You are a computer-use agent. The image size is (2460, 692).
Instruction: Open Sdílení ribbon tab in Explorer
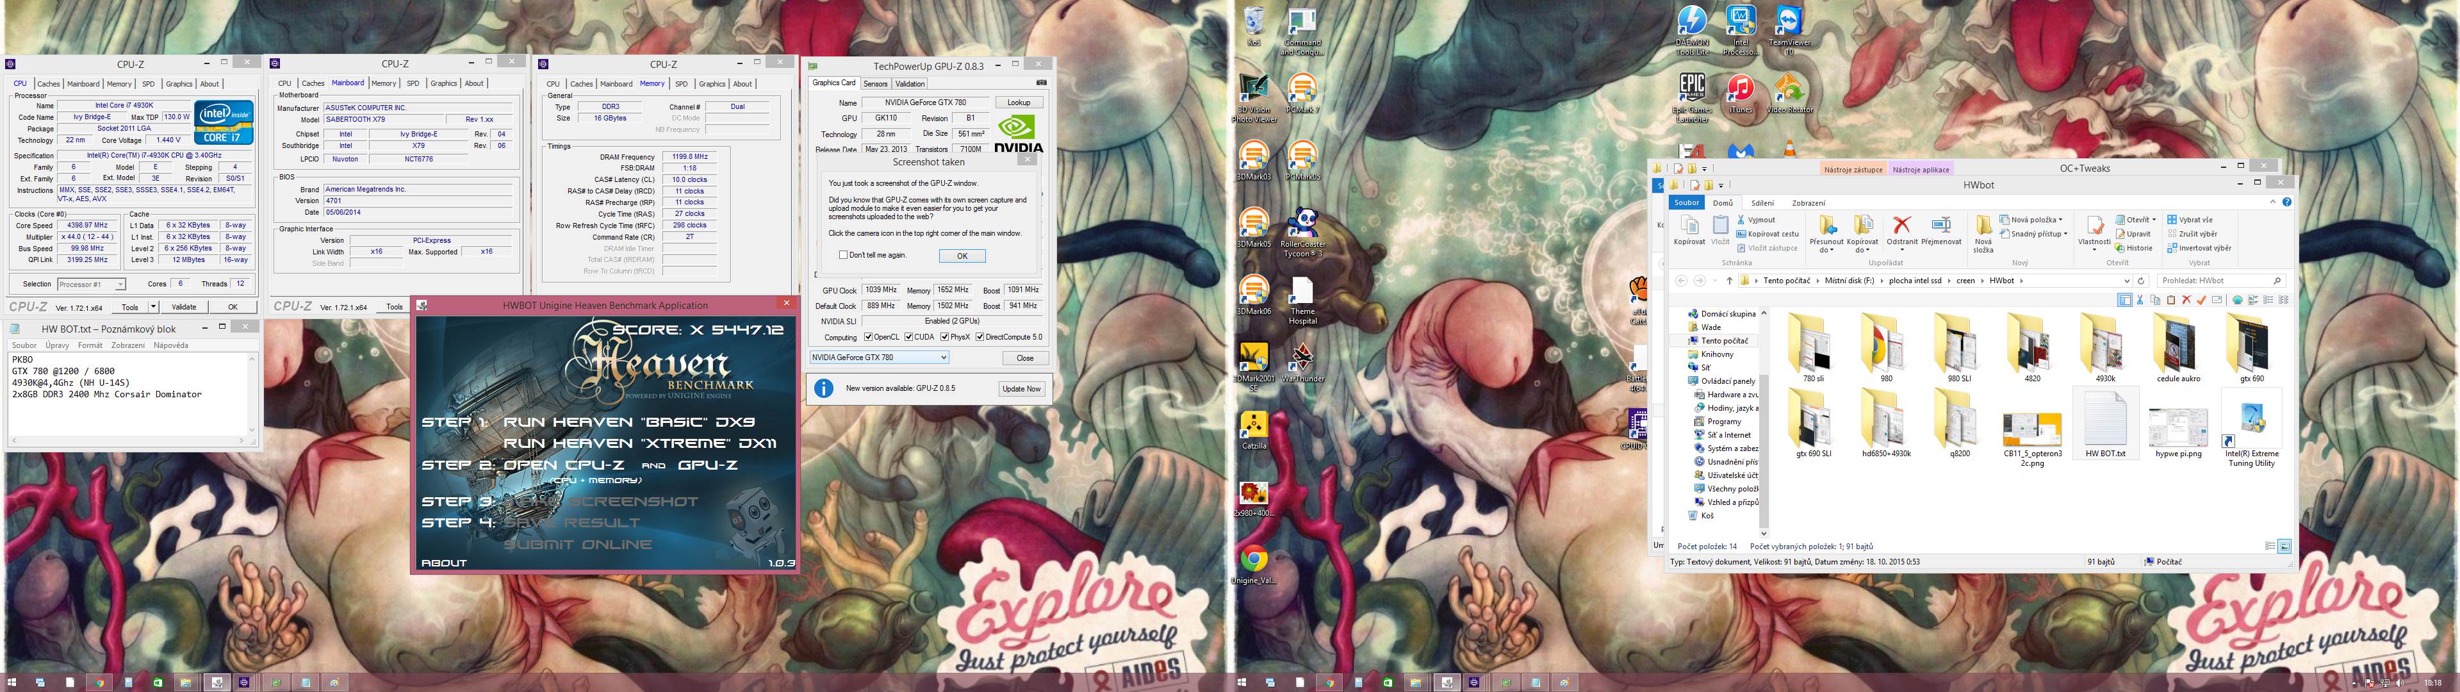tap(1762, 202)
